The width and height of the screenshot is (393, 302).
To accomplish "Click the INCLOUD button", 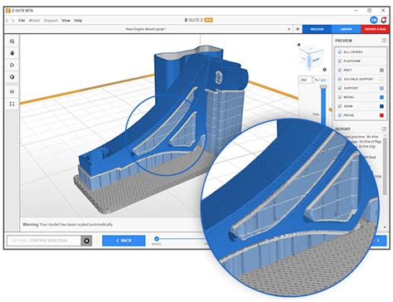I will coord(317,29).
